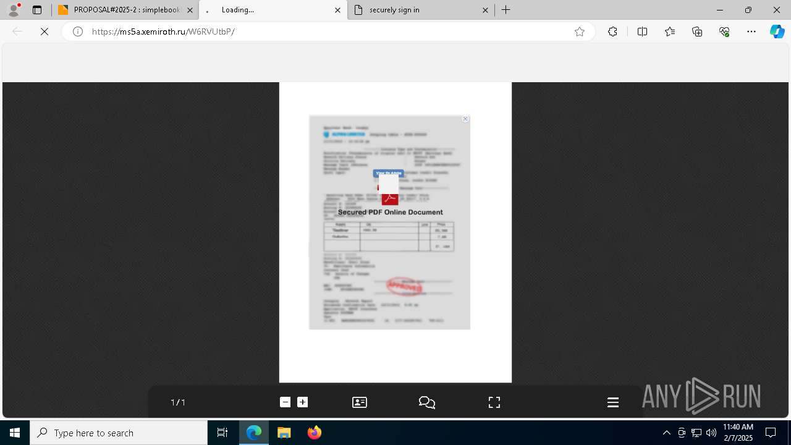Open the clock showing 11:40 AM

tap(738, 433)
